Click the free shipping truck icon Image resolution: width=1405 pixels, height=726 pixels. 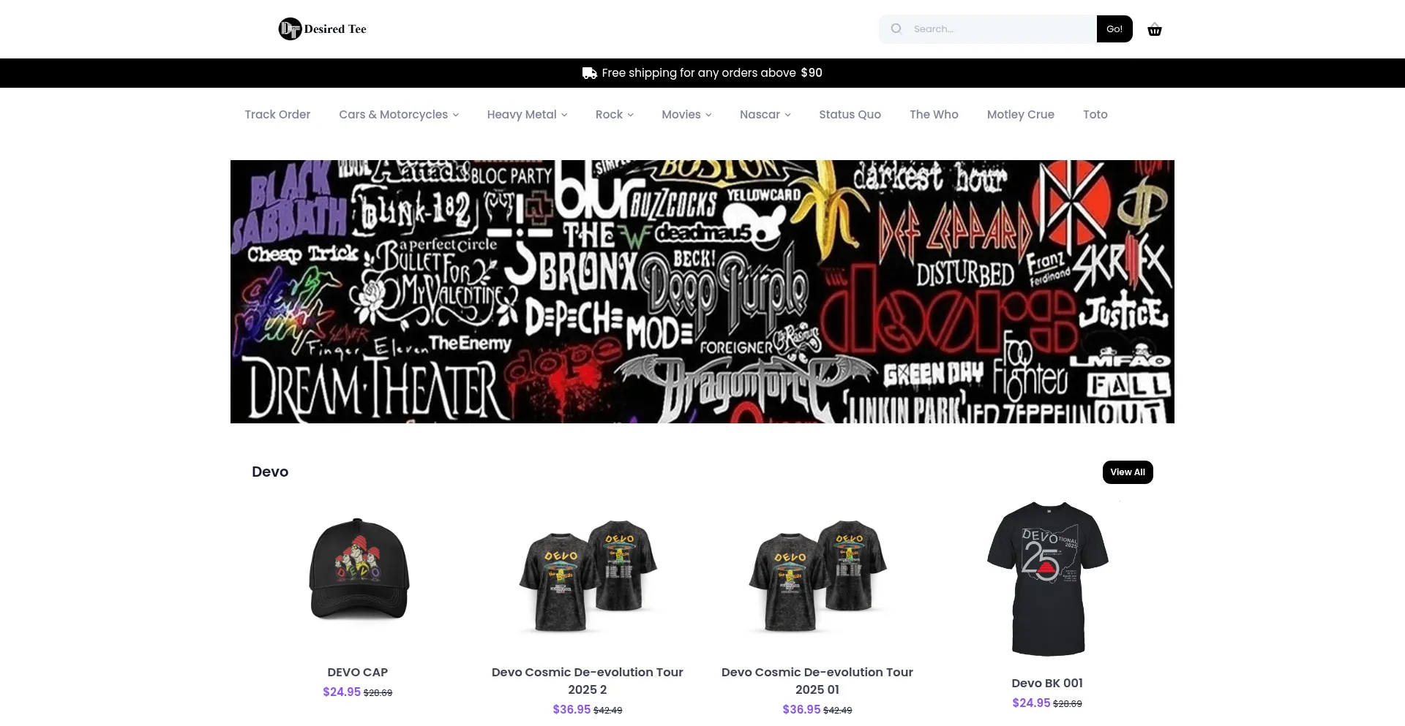point(589,73)
